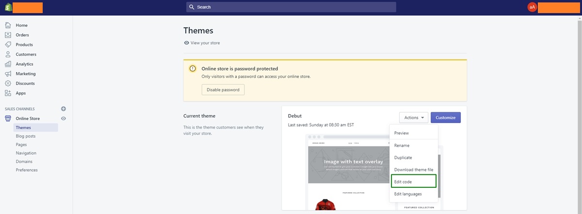
Task: Click the Shopify logo icon
Action: coord(8,7)
